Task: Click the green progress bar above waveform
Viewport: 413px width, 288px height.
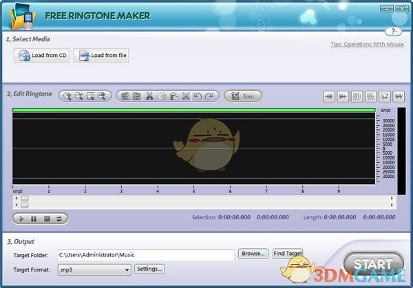Action: click(x=194, y=110)
